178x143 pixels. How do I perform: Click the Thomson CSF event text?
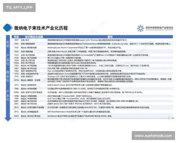coord(89,76)
